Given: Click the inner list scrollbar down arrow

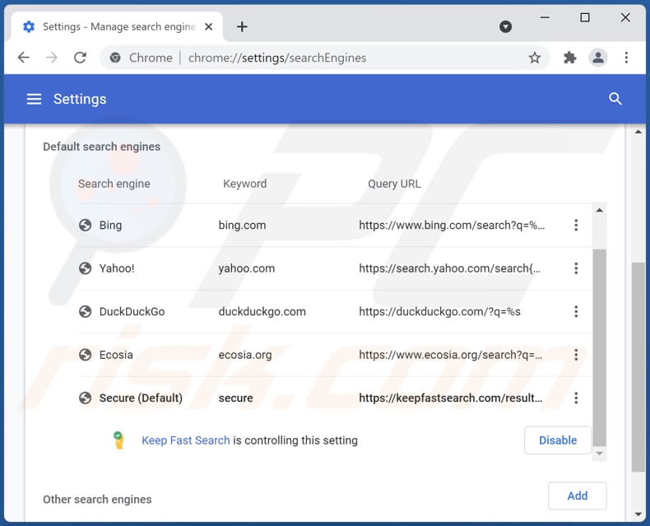Looking at the screenshot, I should [600, 454].
